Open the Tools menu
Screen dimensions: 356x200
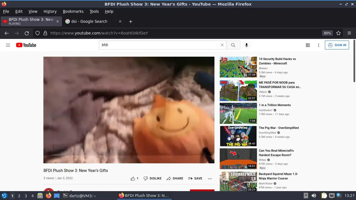(x=94, y=11)
